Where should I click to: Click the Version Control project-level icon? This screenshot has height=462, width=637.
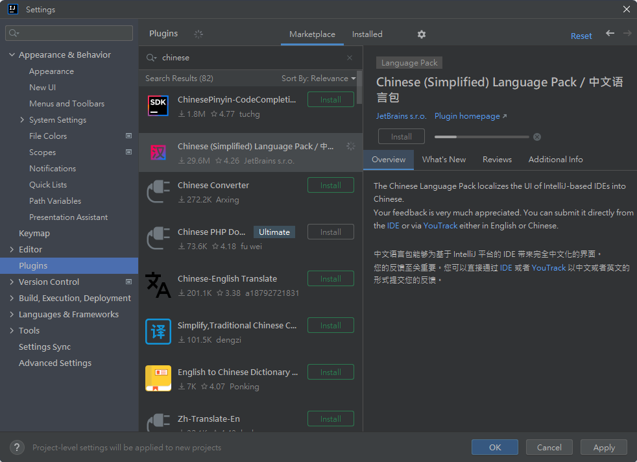tap(129, 282)
